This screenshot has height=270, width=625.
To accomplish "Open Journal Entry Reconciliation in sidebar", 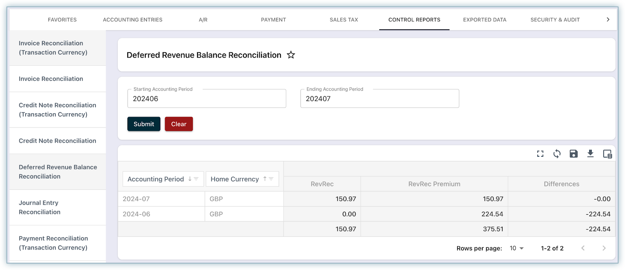I will click(x=40, y=207).
